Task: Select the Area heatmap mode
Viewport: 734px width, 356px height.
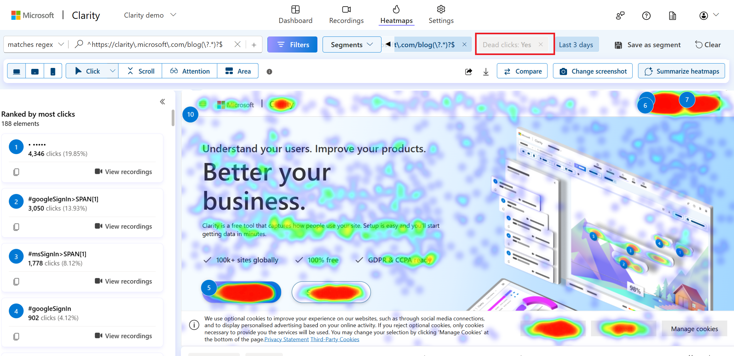Action: click(x=238, y=71)
